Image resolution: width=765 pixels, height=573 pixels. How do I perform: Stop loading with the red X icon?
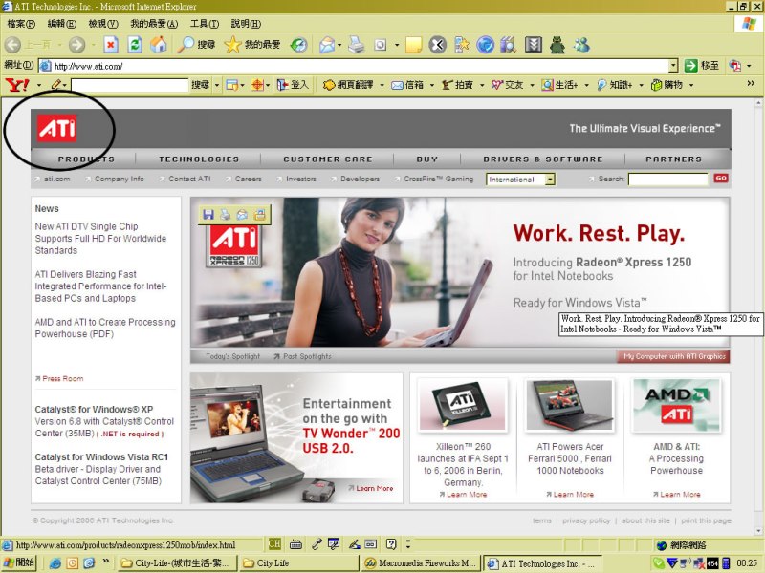tap(111, 45)
